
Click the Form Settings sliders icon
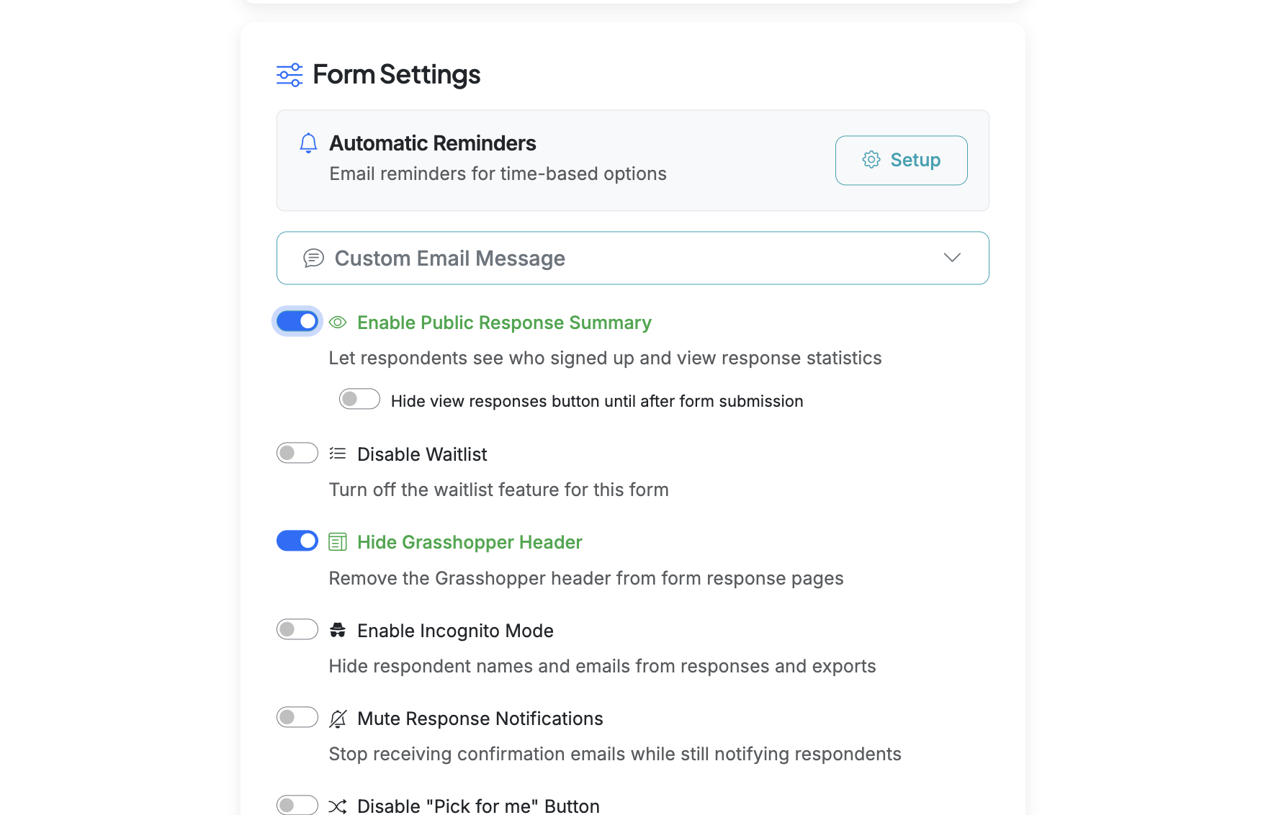tap(289, 74)
